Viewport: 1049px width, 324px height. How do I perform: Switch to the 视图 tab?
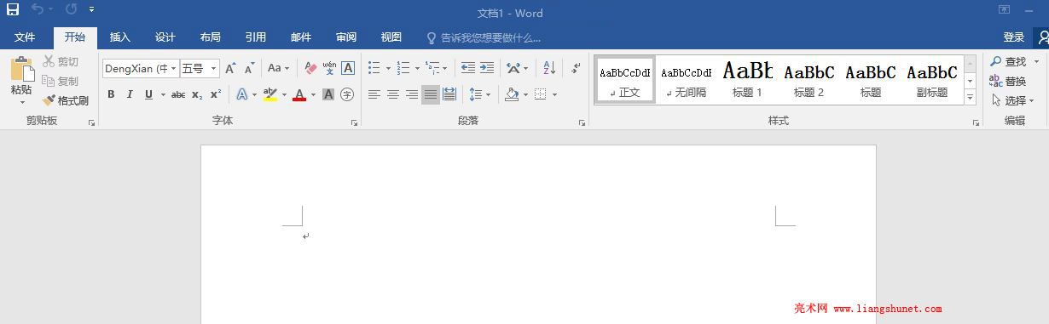click(x=391, y=37)
